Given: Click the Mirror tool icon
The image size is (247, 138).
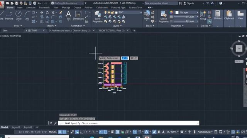Looking at the screenshot, I should pos(47,17).
